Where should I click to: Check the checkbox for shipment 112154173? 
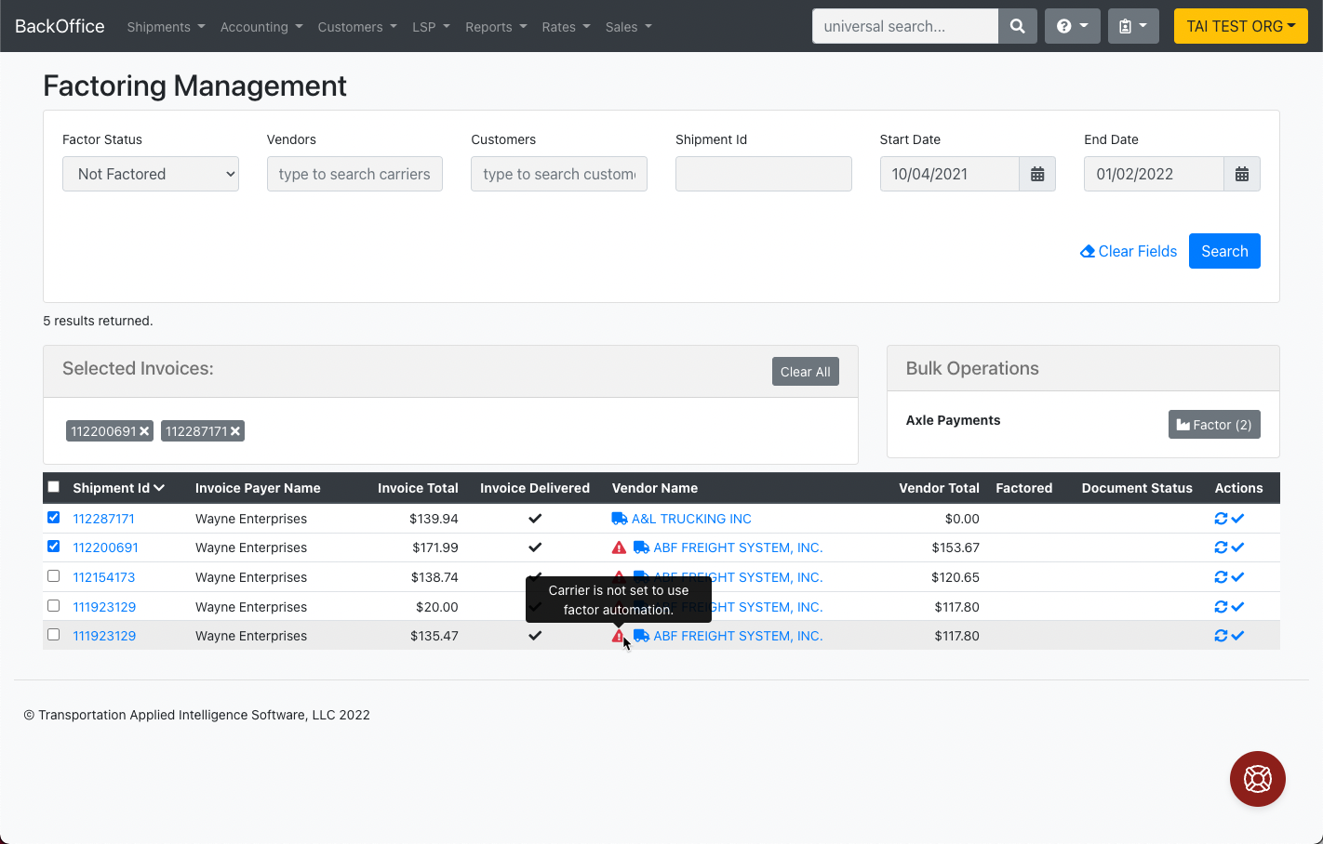tap(53, 576)
